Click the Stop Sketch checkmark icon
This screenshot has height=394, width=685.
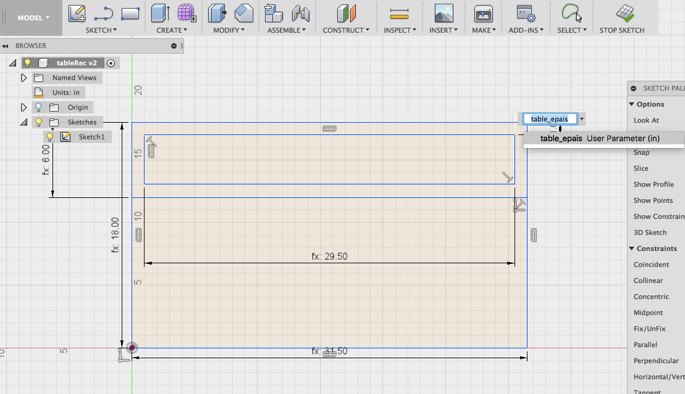click(625, 14)
